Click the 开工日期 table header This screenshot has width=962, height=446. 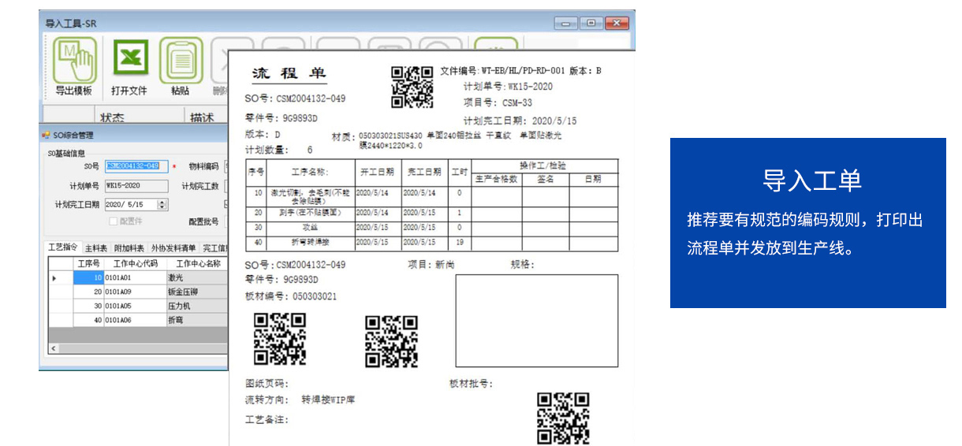377,172
